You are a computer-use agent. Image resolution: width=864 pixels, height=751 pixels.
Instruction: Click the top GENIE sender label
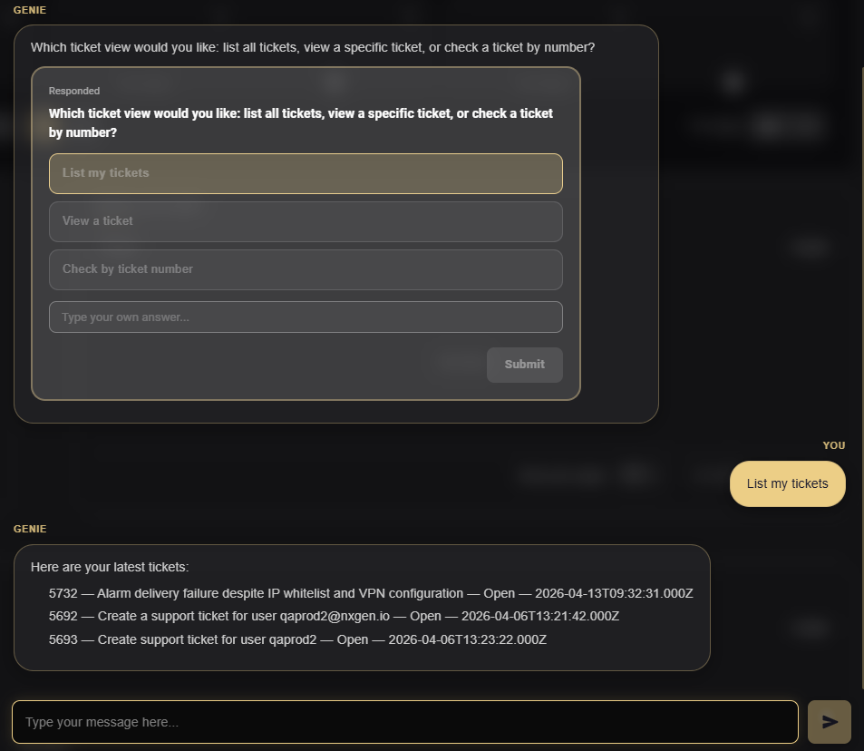pos(30,10)
